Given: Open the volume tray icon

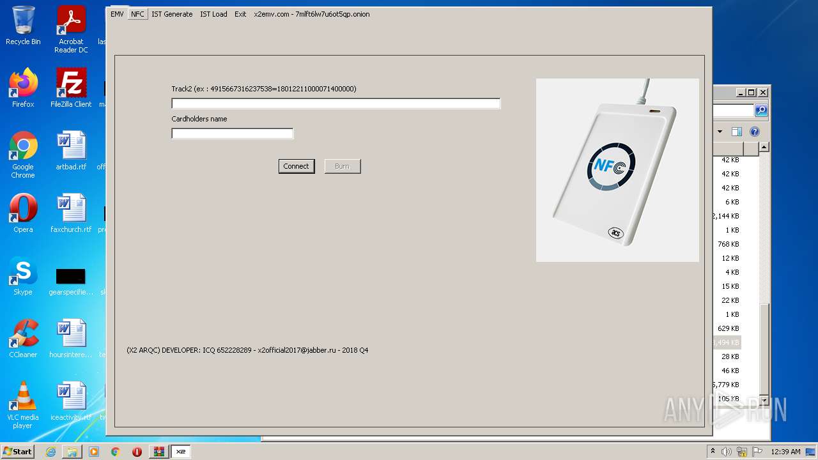Looking at the screenshot, I should (727, 452).
